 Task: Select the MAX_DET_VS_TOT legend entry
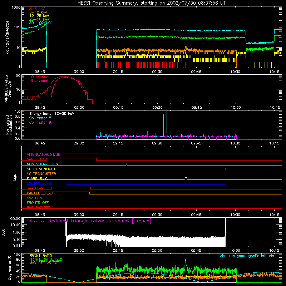pos(44,263)
